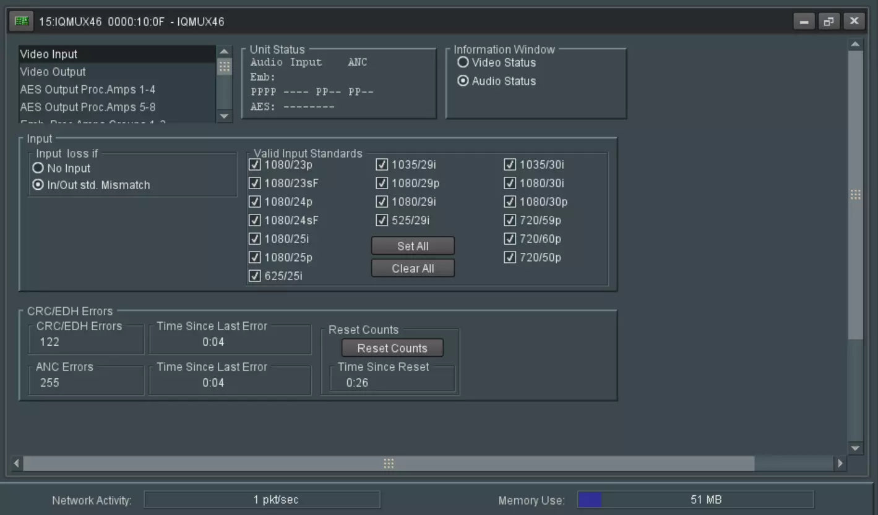
Task: Click page list scroll up arrow
Action: pyautogui.click(x=224, y=51)
